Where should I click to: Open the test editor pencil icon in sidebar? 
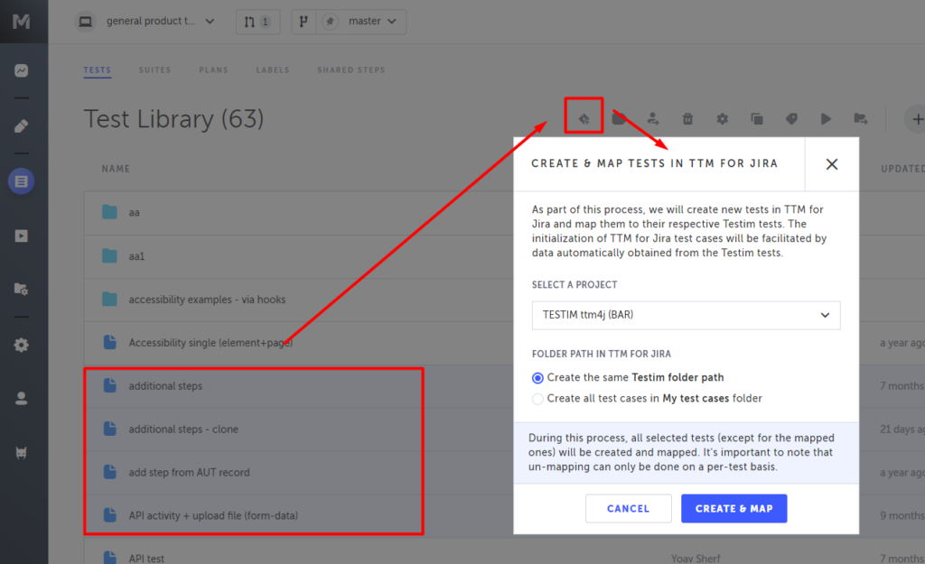click(22, 126)
